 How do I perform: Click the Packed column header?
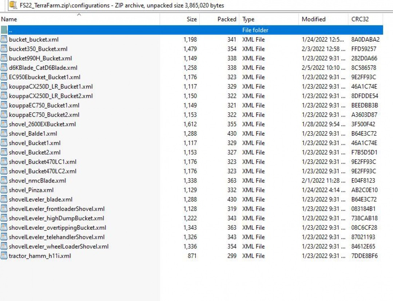coord(226,20)
